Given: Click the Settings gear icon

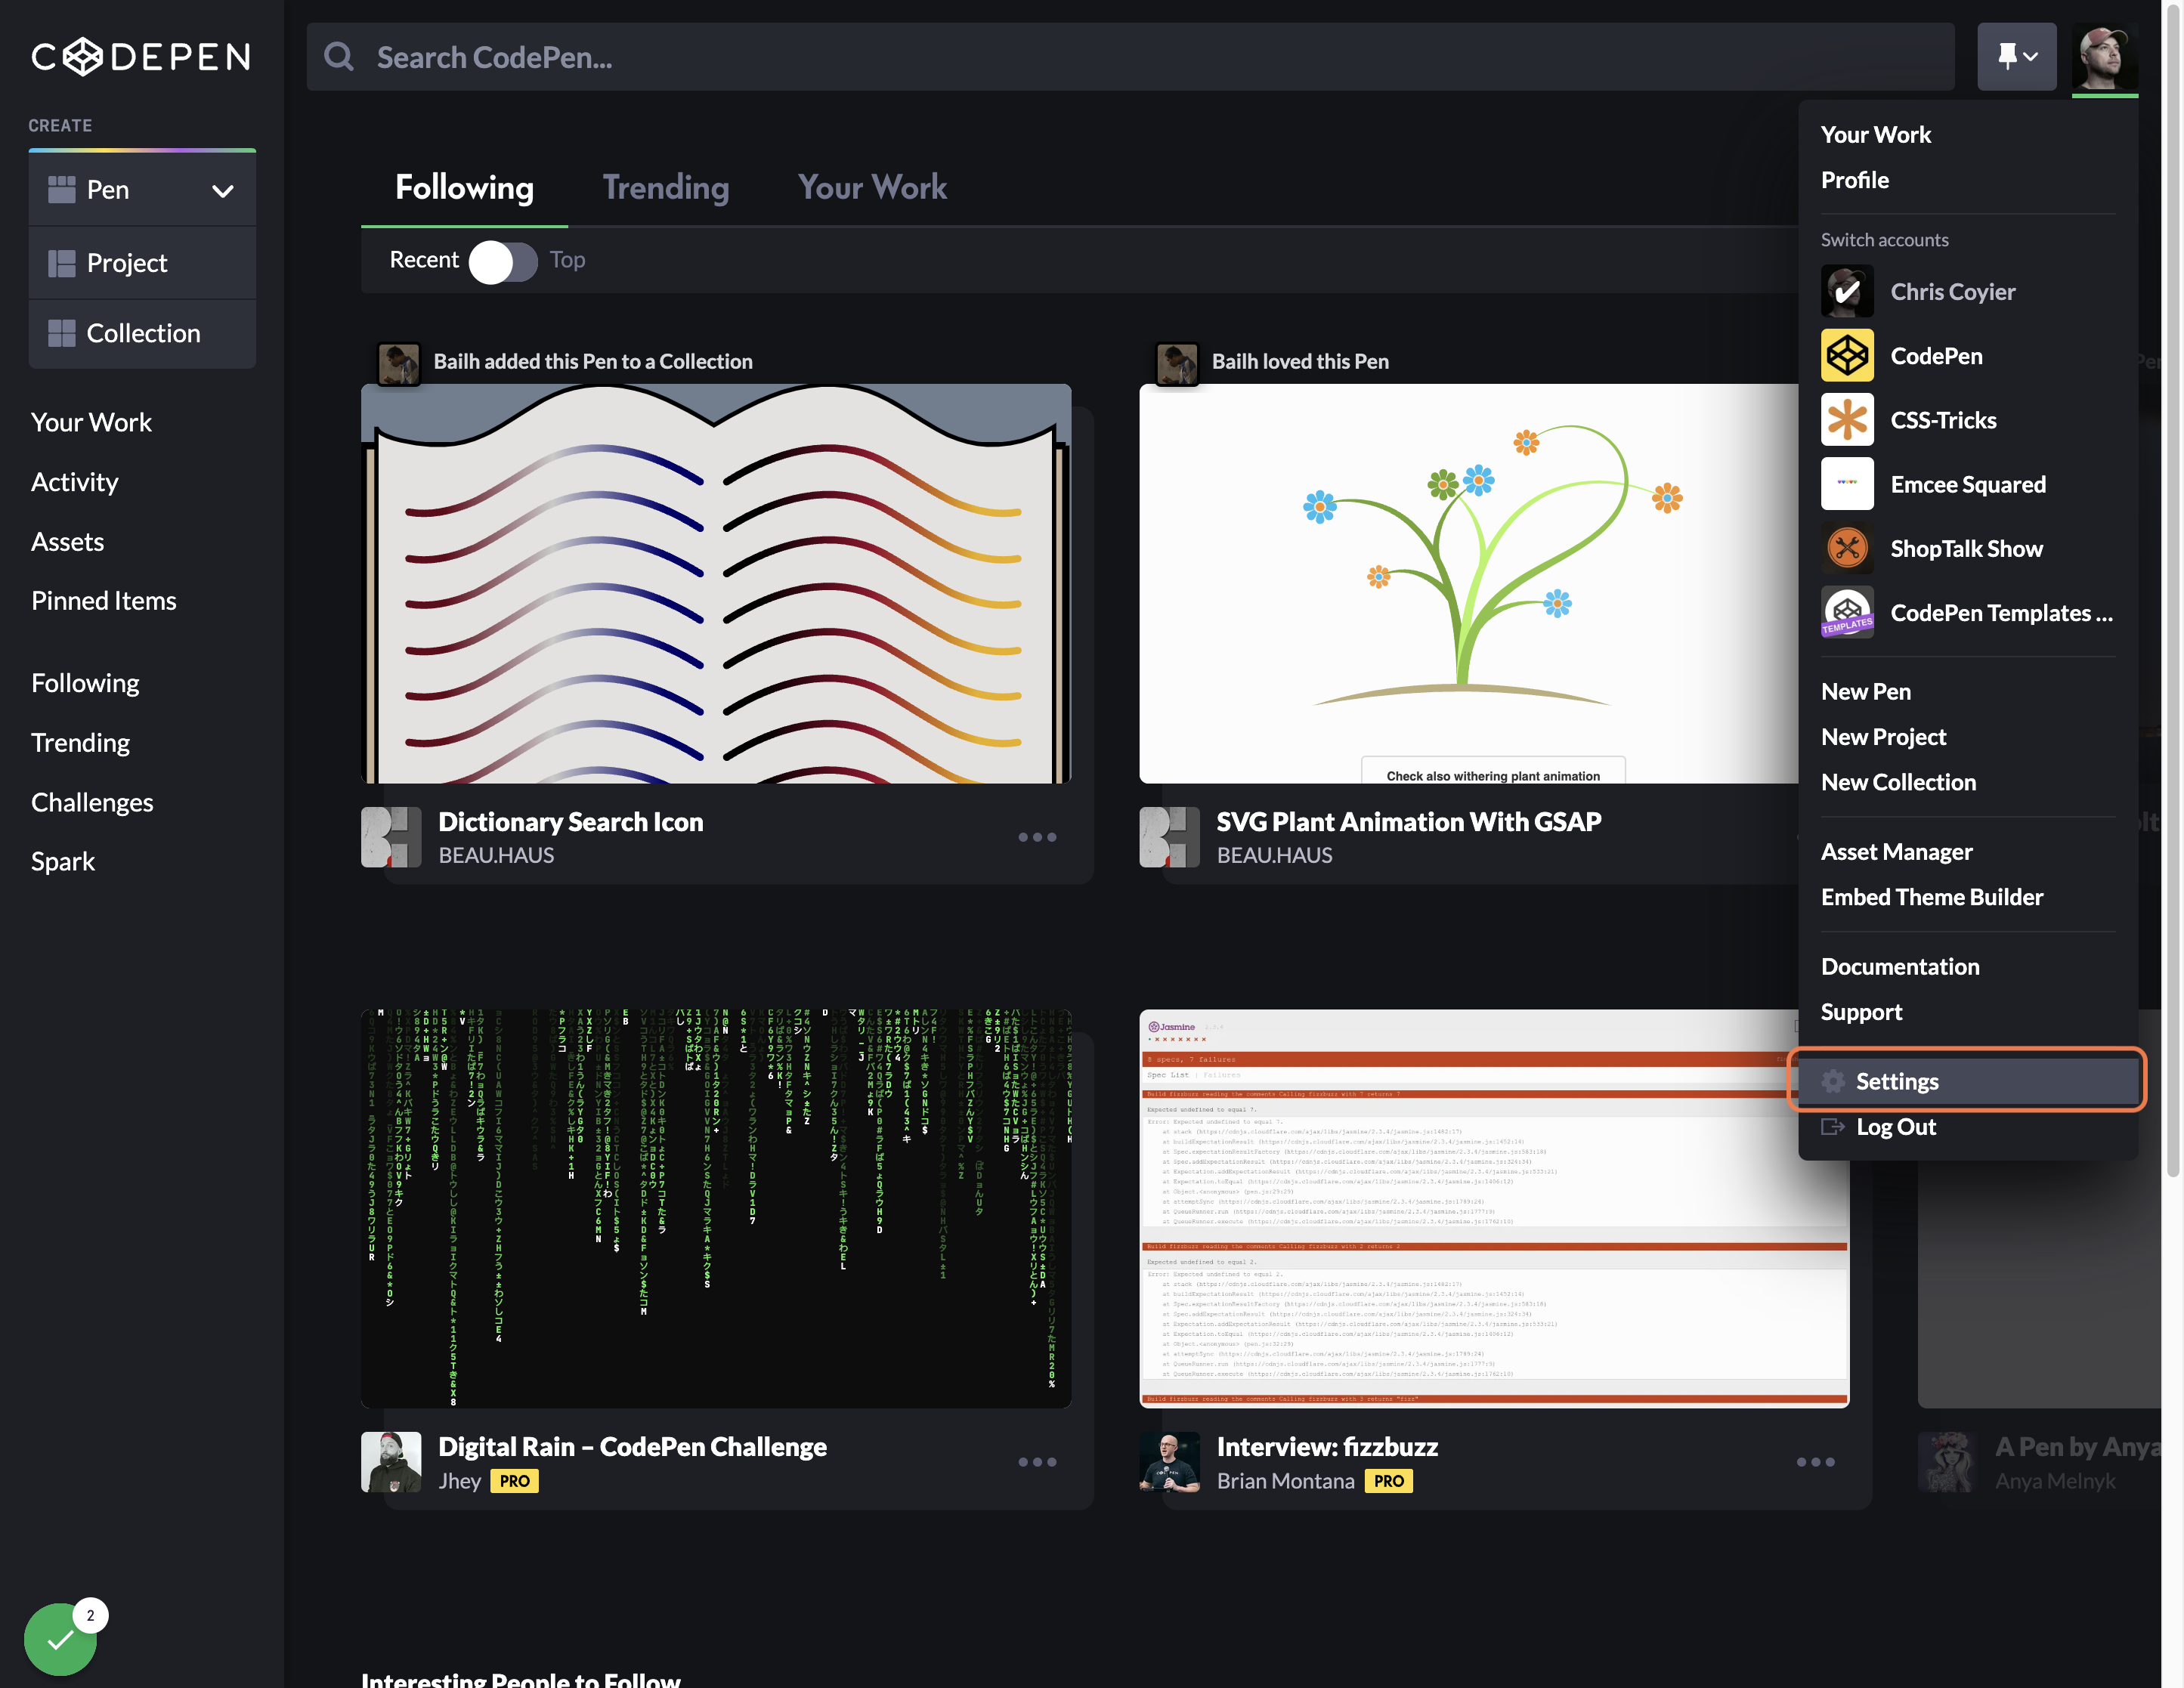Looking at the screenshot, I should click(1832, 1081).
